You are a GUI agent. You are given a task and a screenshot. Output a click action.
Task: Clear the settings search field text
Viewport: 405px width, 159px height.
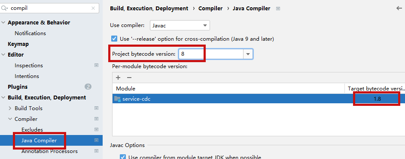click(x=93, y=8)
